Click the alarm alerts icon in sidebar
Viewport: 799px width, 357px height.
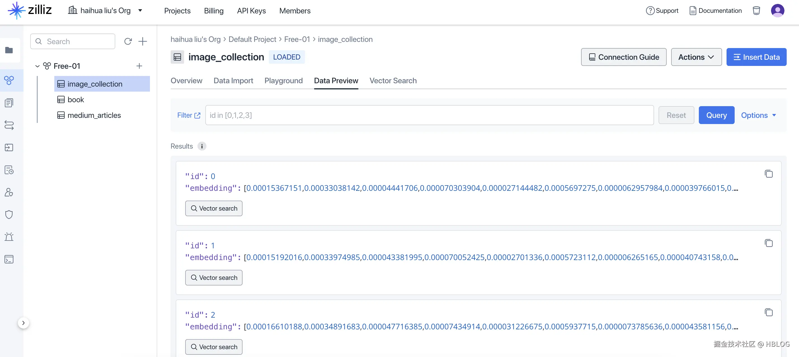(x=9, y=237)
